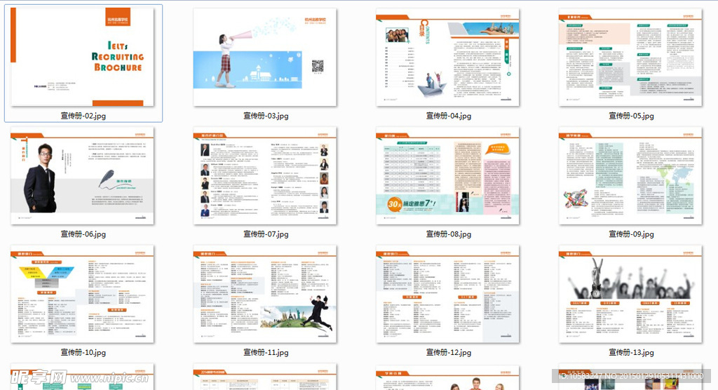Click the file name 宣传册-12.jpg
The width and height of the screenshot is (718, 390).
[x=449, y=352]
